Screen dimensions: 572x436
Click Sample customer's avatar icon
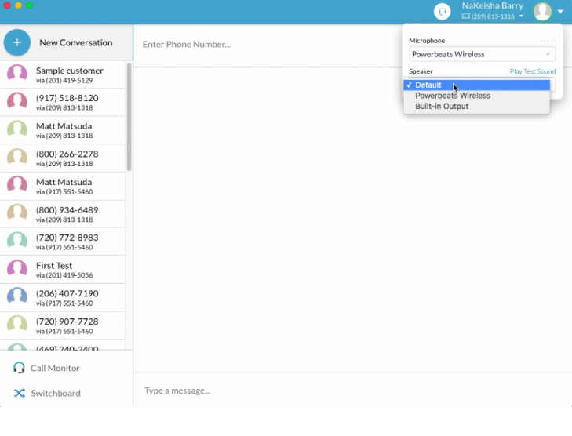point(17,74)
